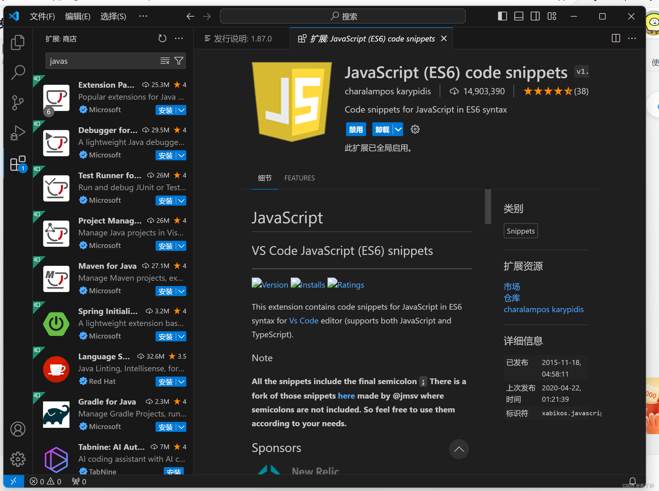The image size is (659, 491).
Task: Open the Accounts icon in sidebar
Action: [18, 429]
